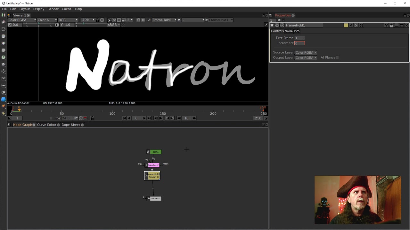410x230 pixels.
Task: Toggle full frame processing icon
Action: click(x=114, y=20)
